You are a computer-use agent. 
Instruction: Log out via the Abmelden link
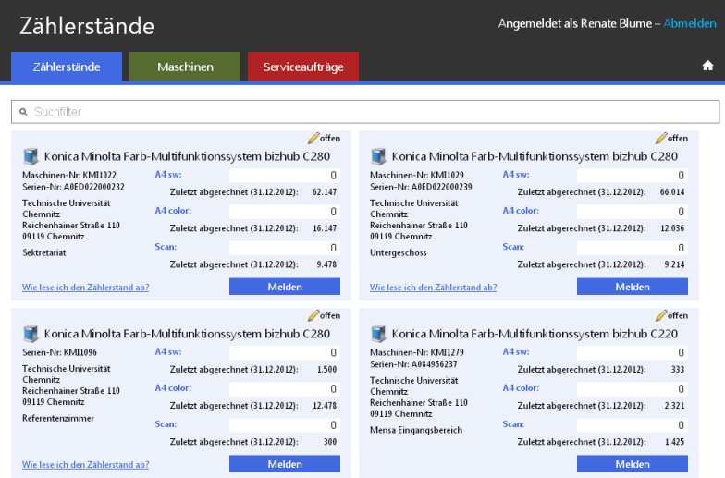tap(690, 23)
